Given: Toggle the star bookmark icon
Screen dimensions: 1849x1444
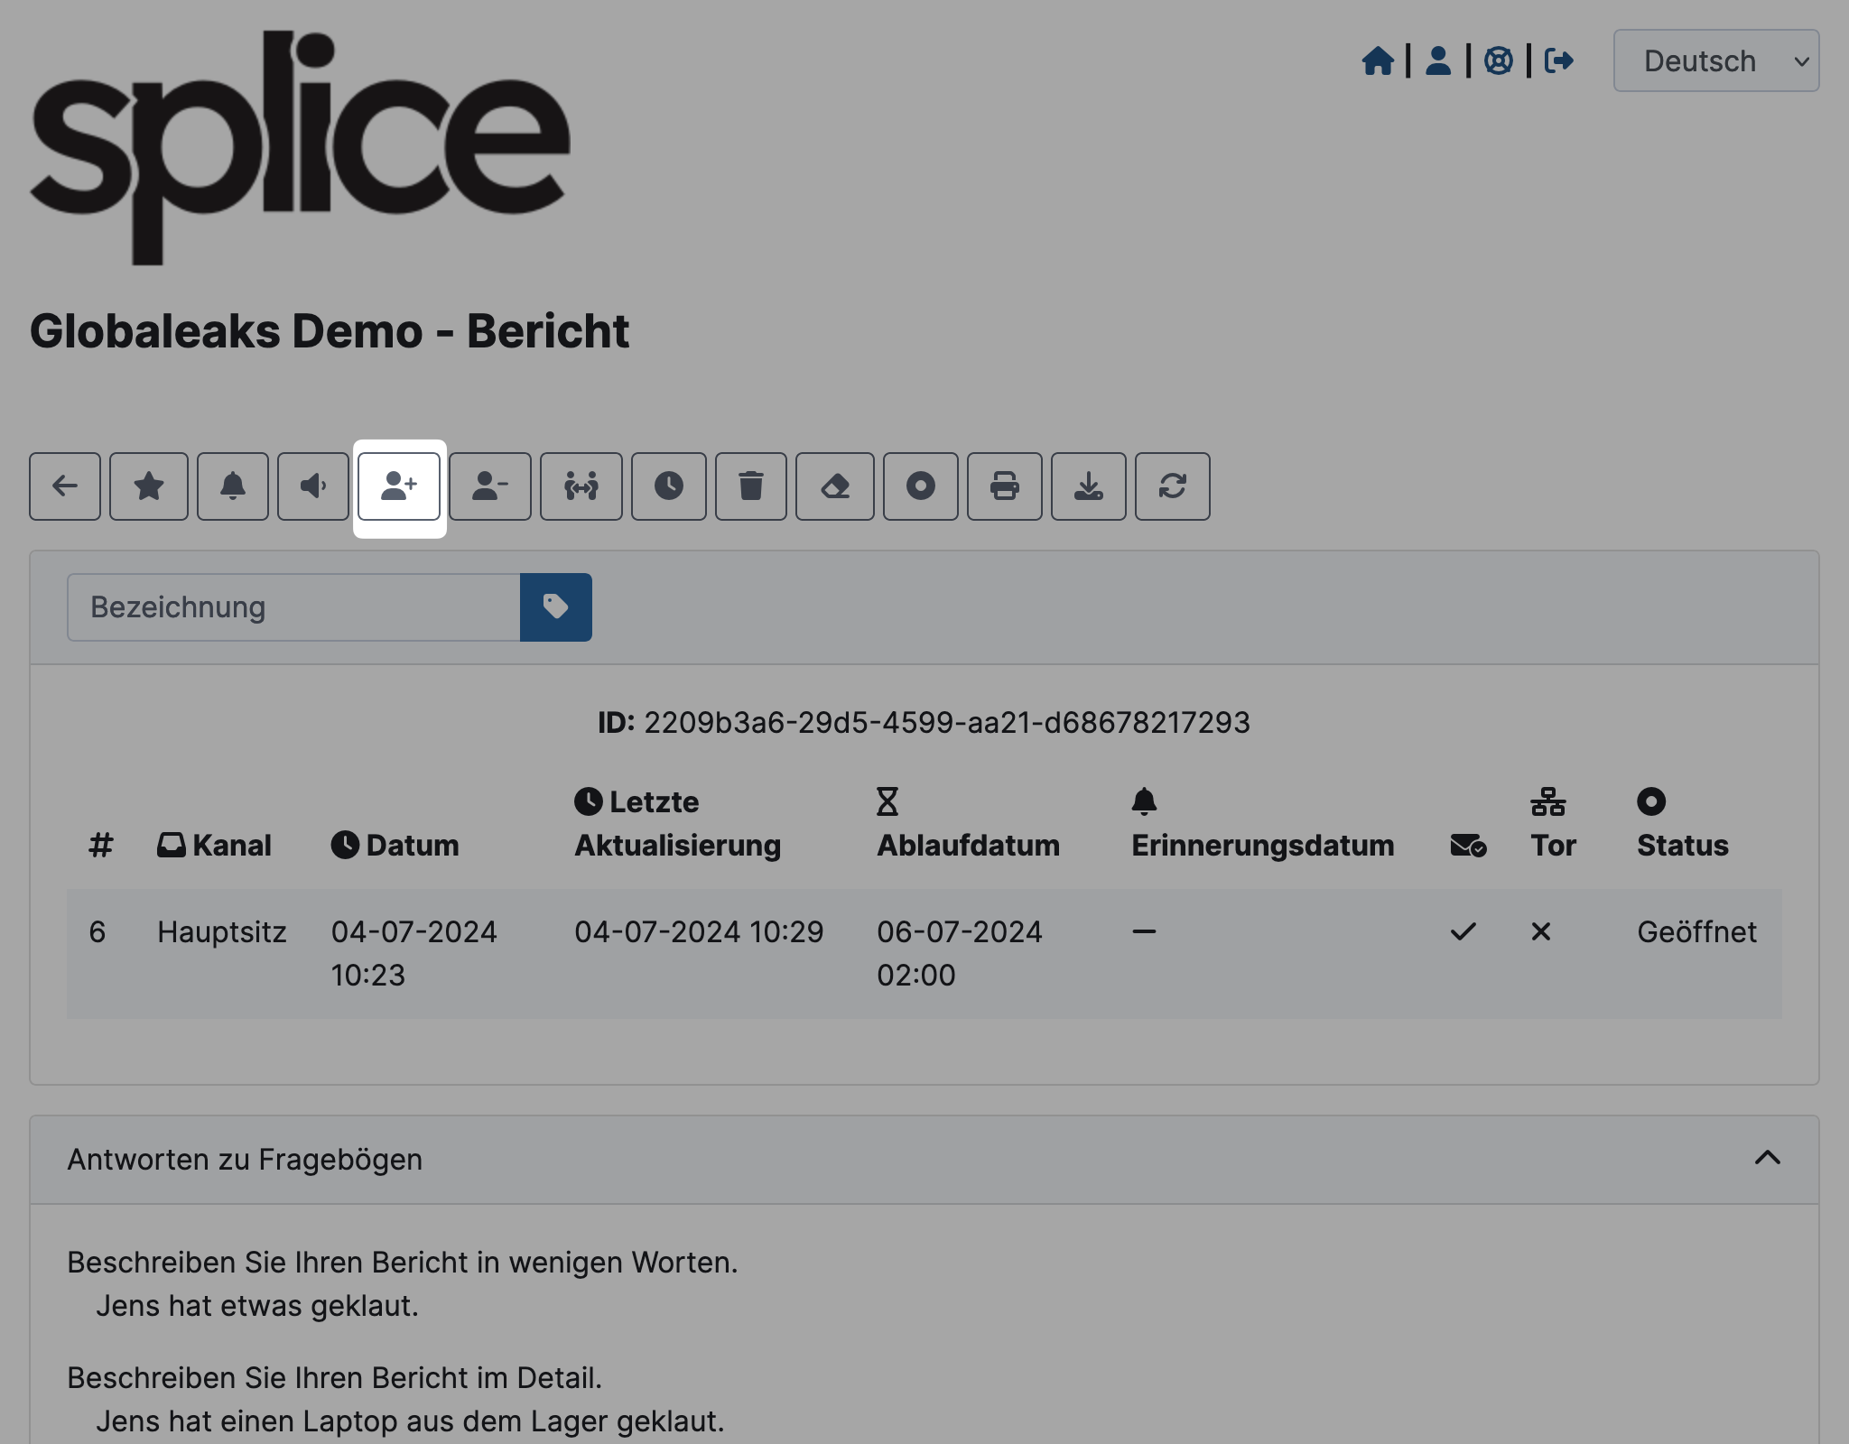Looking at the screenshot, I should (147, 486).
